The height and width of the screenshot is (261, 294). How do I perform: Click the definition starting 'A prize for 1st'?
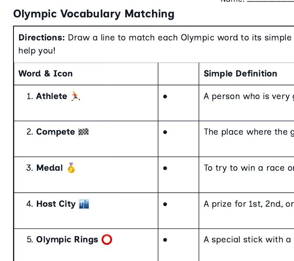tap(249, 204)
